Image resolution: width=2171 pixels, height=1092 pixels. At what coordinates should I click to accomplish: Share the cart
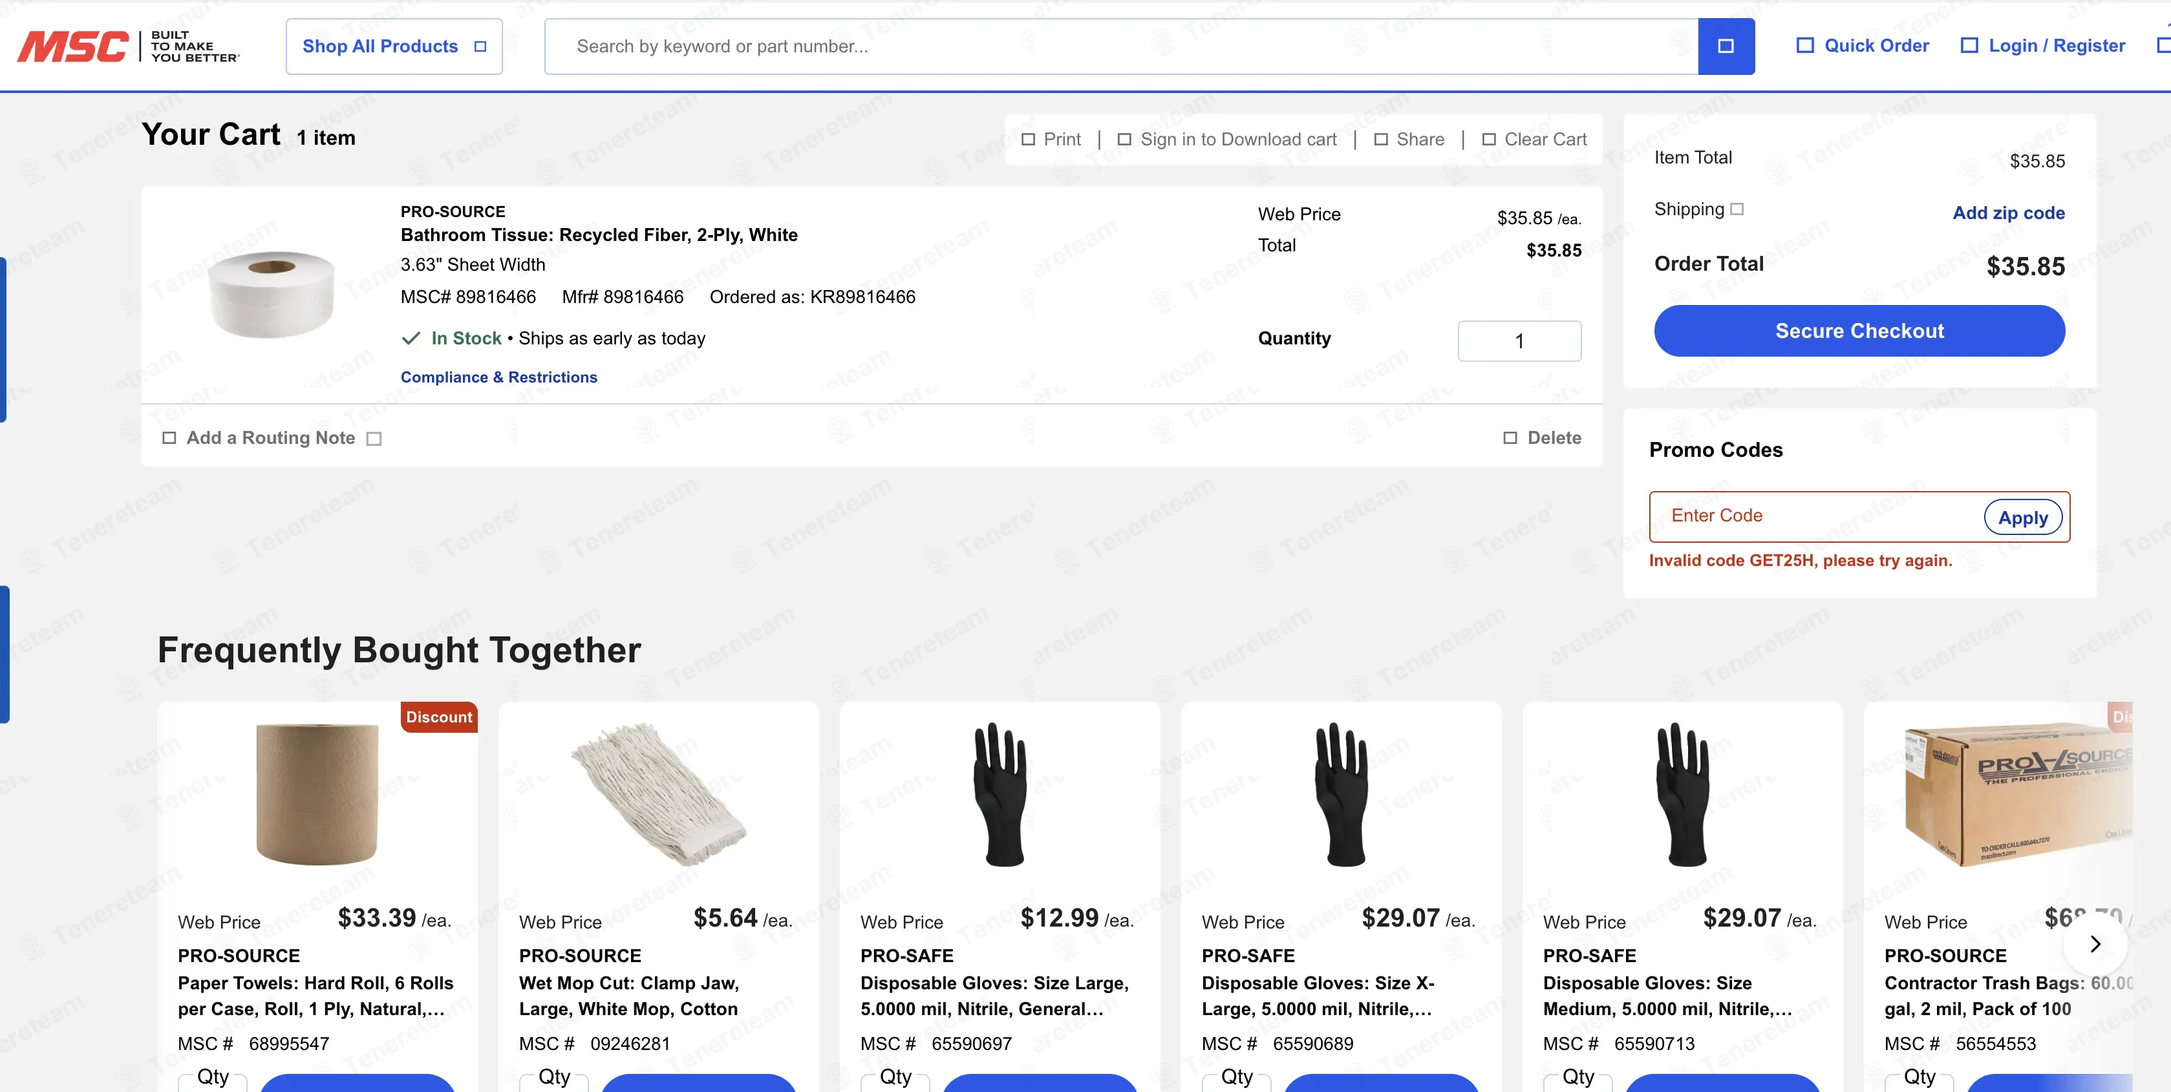point(1409,139)
